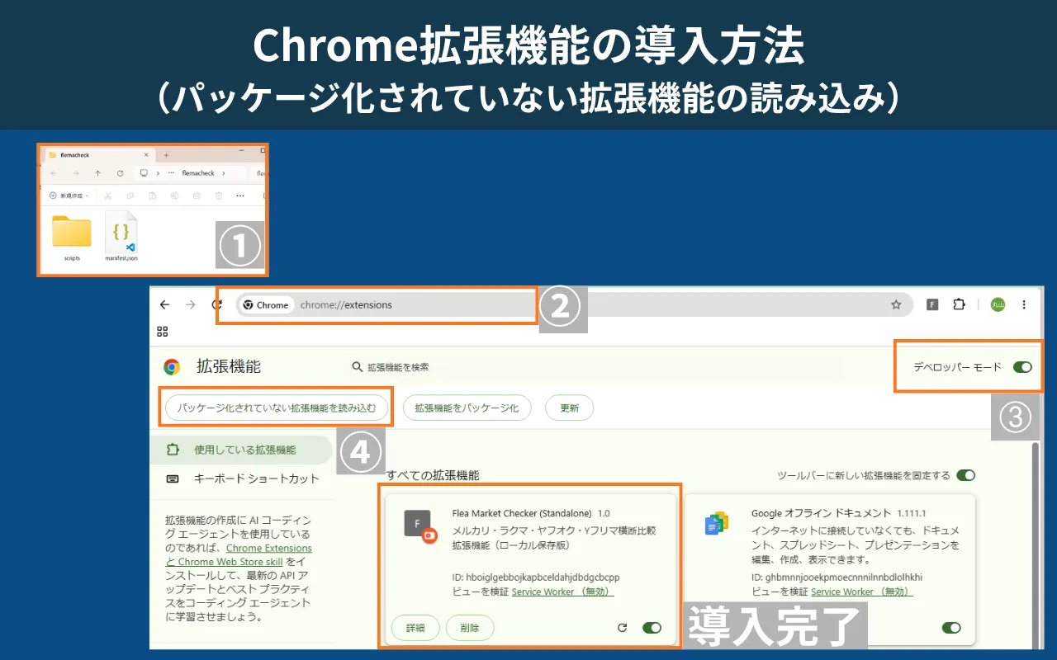This screenshot has width=1057, height=660.
Task: Toggle the デベロッパー モード switch
Action: [1022, 367]
